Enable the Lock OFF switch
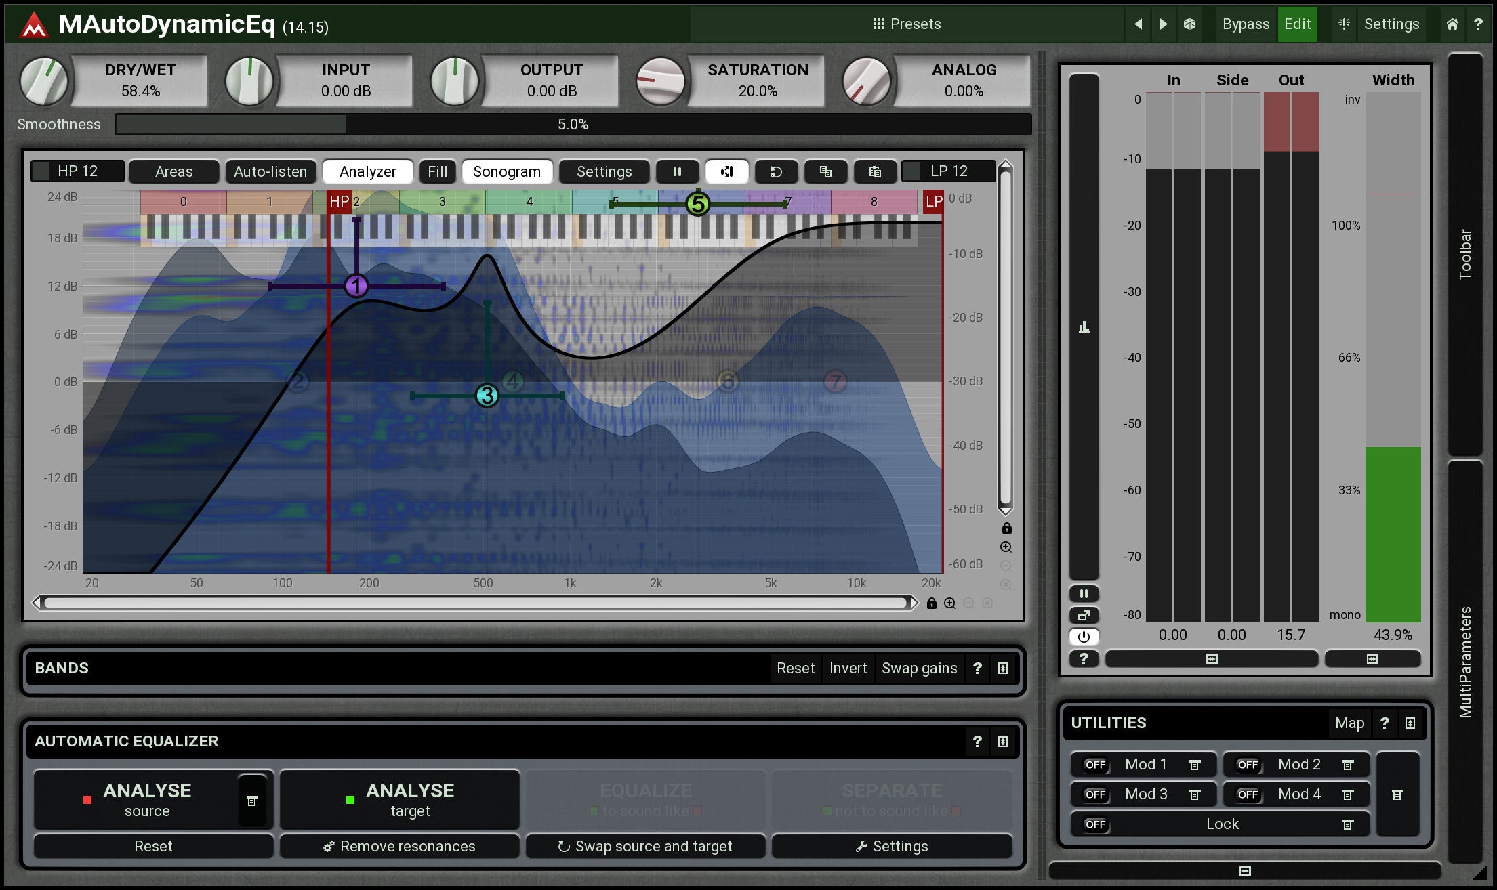This screenshot has height=890, width=1497. coord(1095,824)
